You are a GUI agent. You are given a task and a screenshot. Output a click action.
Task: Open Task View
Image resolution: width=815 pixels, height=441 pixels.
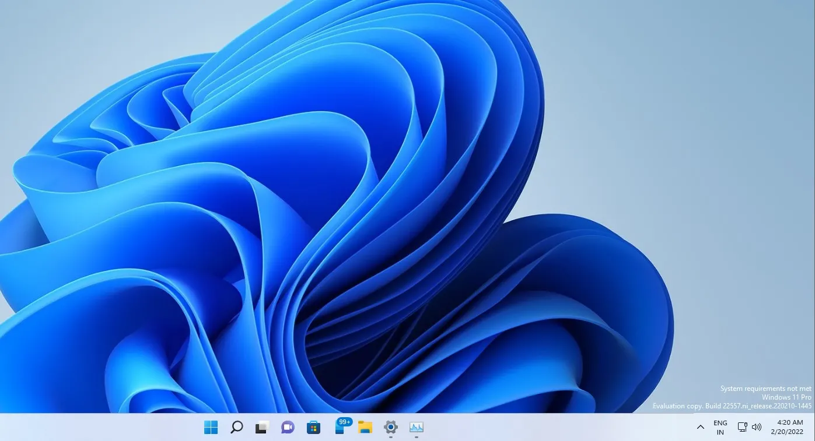click(x=261, y=427)
